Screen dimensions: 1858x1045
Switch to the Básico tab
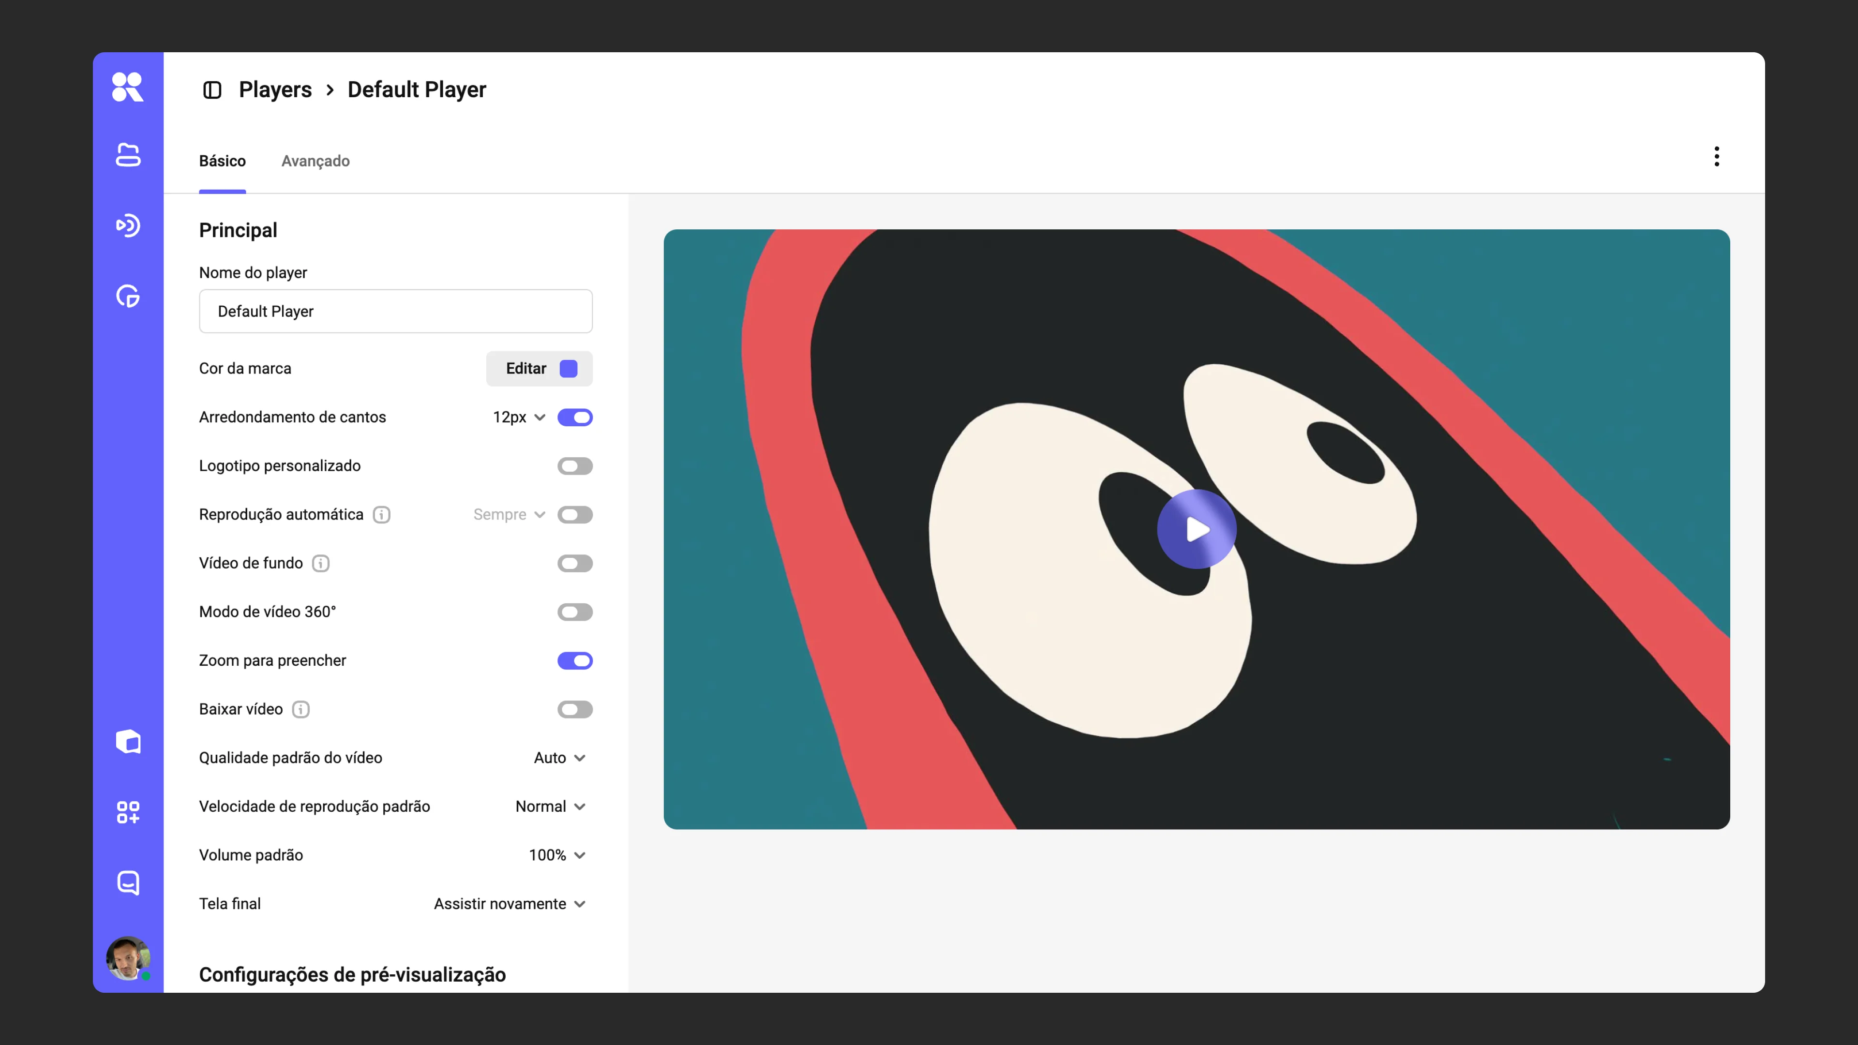(222, 161)
